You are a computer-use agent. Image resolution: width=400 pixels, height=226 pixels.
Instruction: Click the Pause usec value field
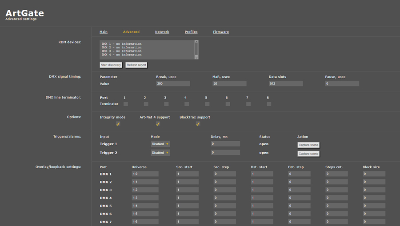click(342, 83)
